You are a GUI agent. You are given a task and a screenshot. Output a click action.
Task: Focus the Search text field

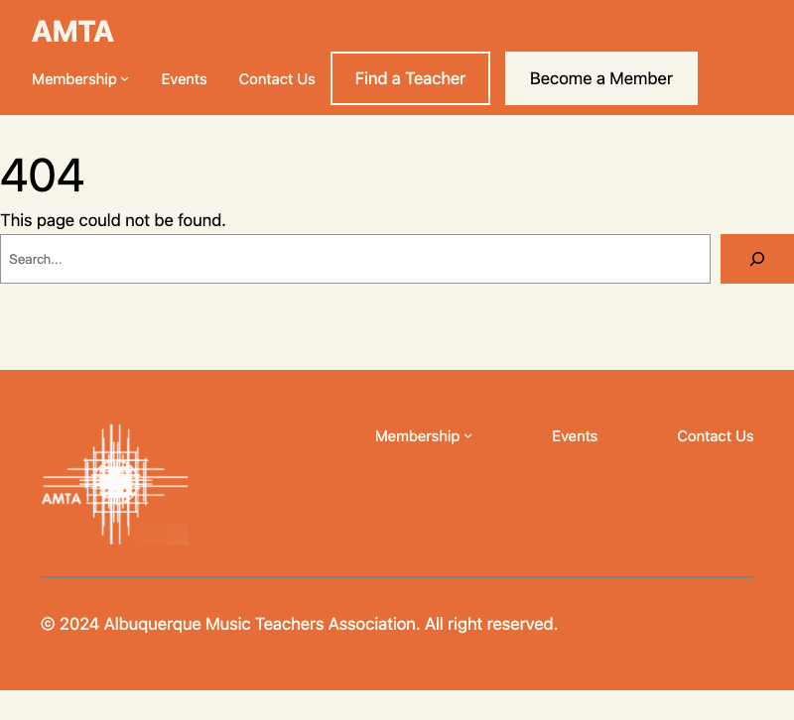click(x=355, y=259)
